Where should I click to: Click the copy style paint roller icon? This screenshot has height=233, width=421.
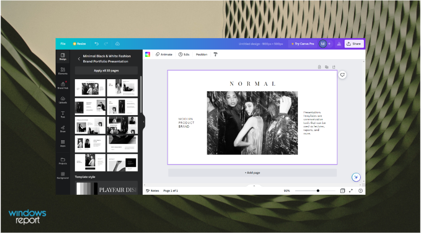[215, 55]
